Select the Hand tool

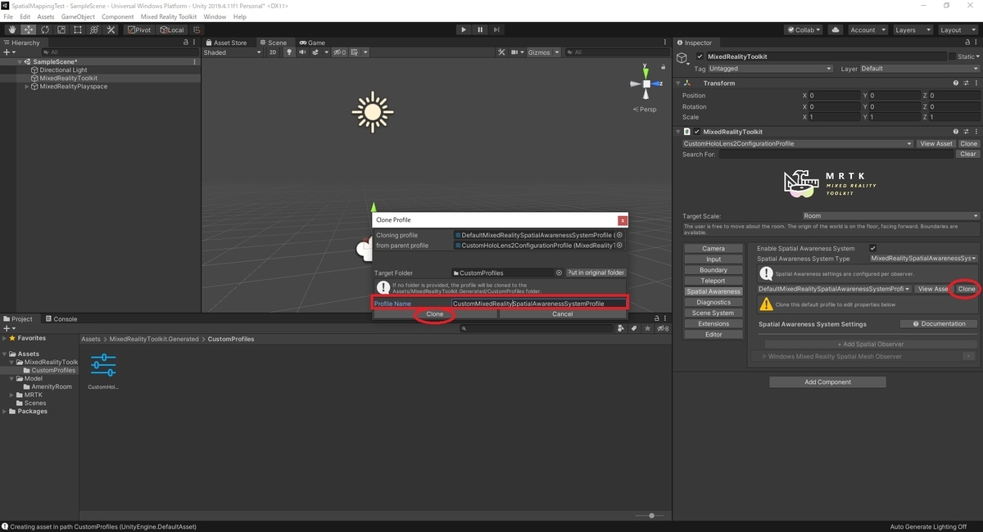pyautogui.click(x=11, y=29)
